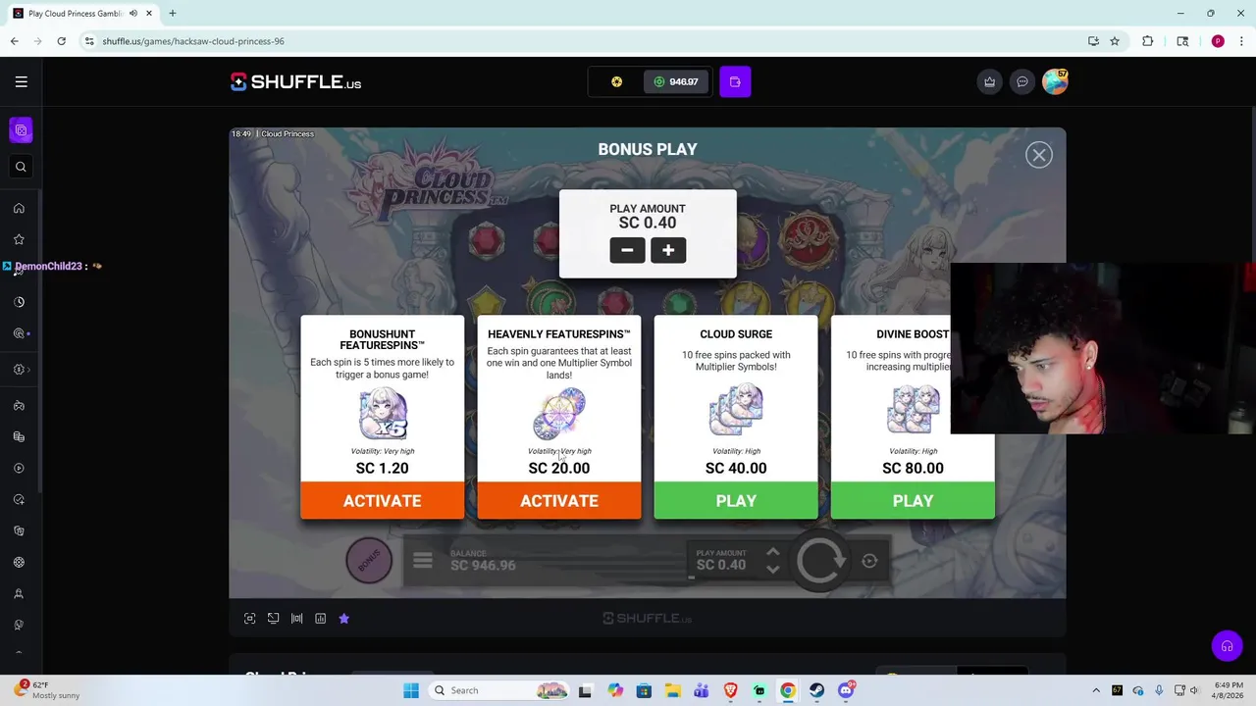The width and height of the screenshot is (1256, 706).
Task: Increase play amount with plus button
Action: point(668,250)
